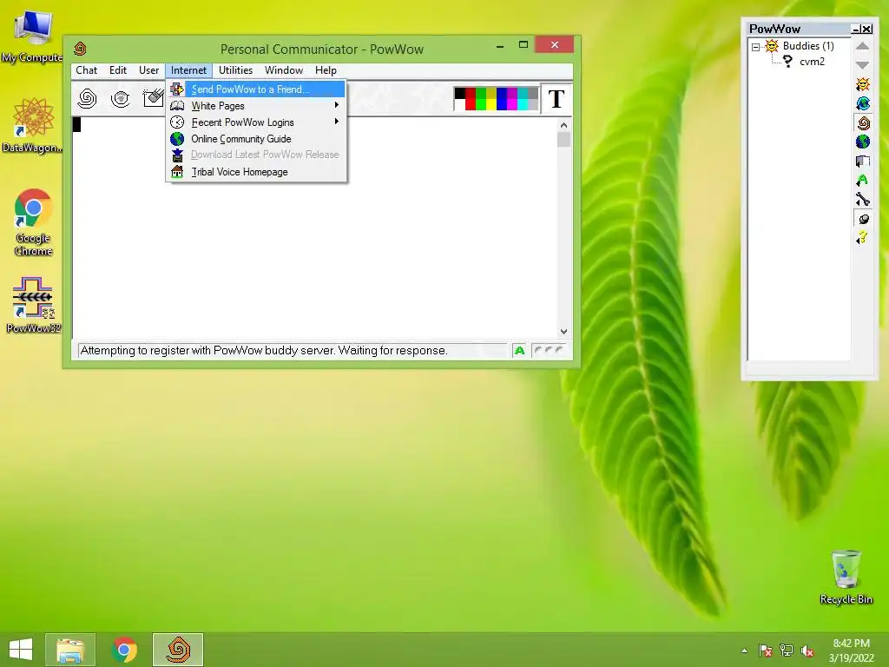The height and width of the screenshot is (667, 889).
Task: Click green A icon in status bar
Action: point(519,351)
